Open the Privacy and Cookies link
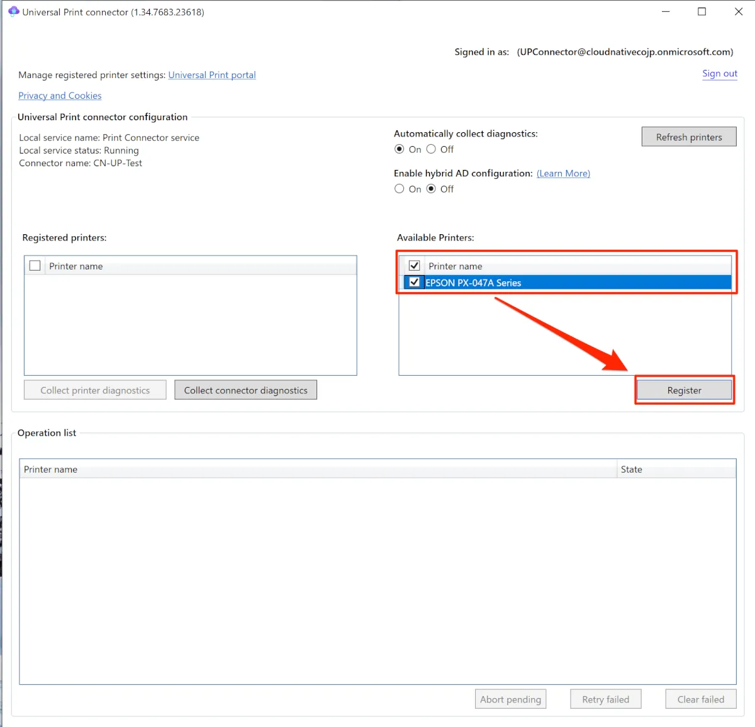 [x=60, y=96]
